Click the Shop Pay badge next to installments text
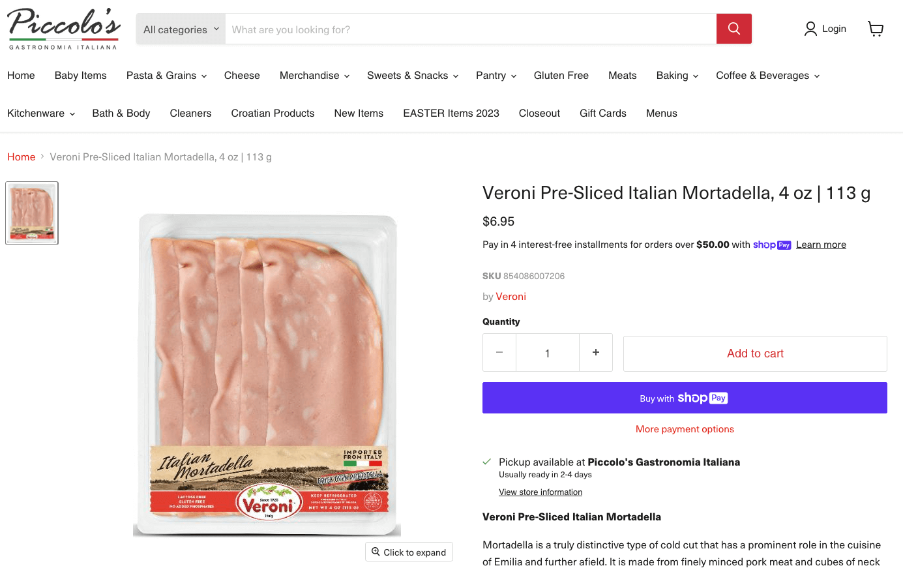903x568 pixels. click(772, 245)
